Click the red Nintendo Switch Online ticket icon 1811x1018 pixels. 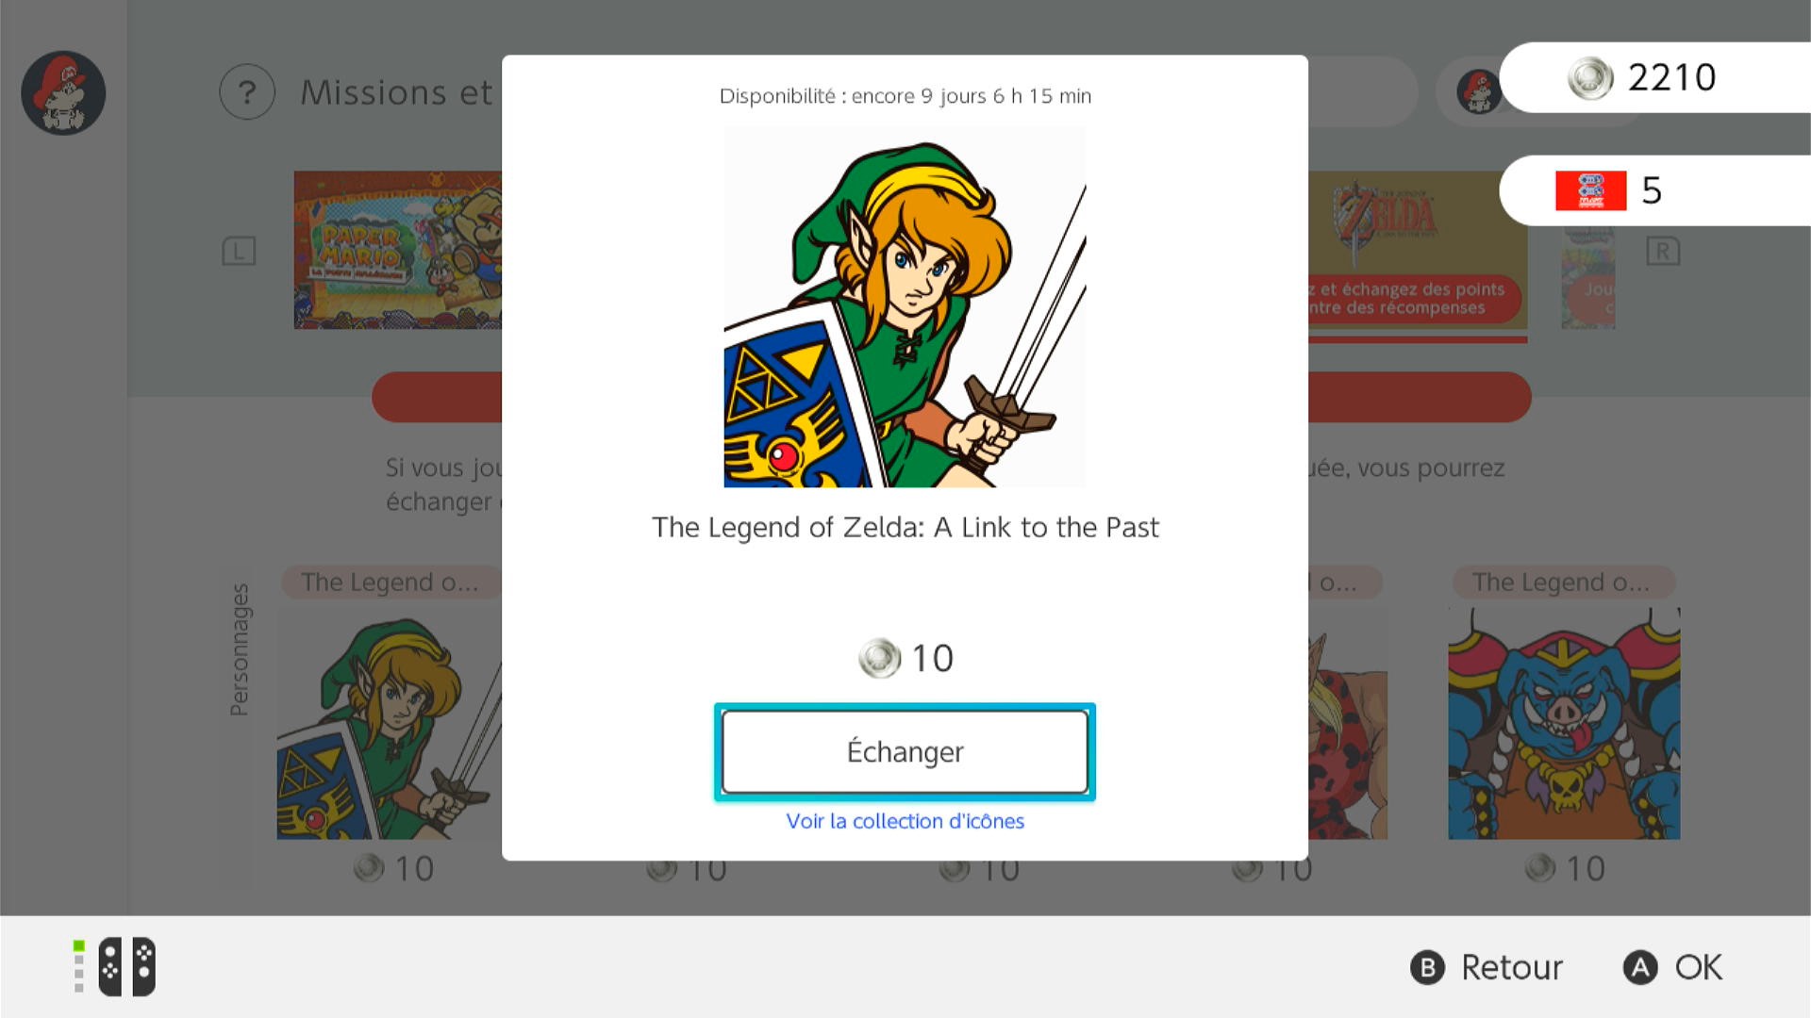pyautogui.click(x=1590, y=190)
